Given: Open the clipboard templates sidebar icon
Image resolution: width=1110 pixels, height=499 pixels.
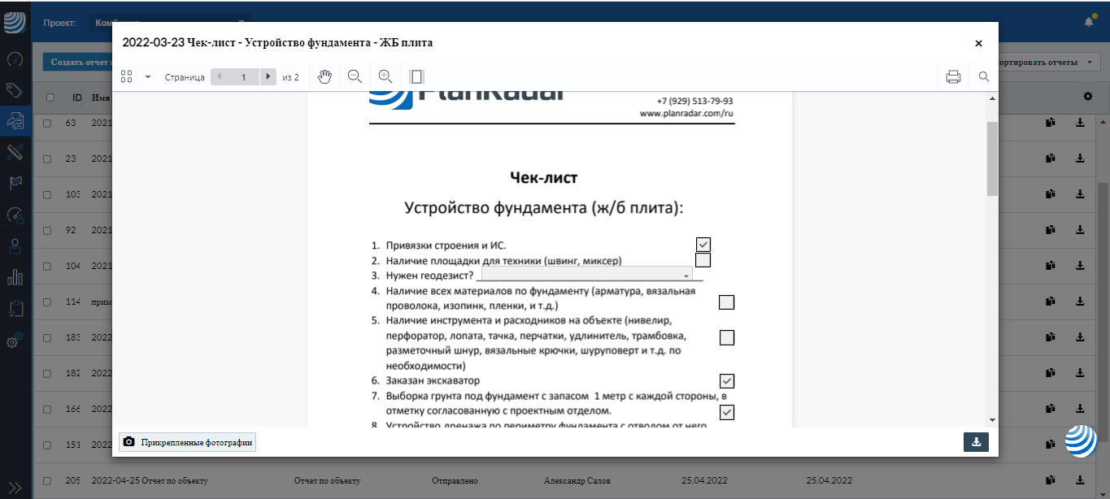Looking at the screenshot, I should [x=15, y=308].
